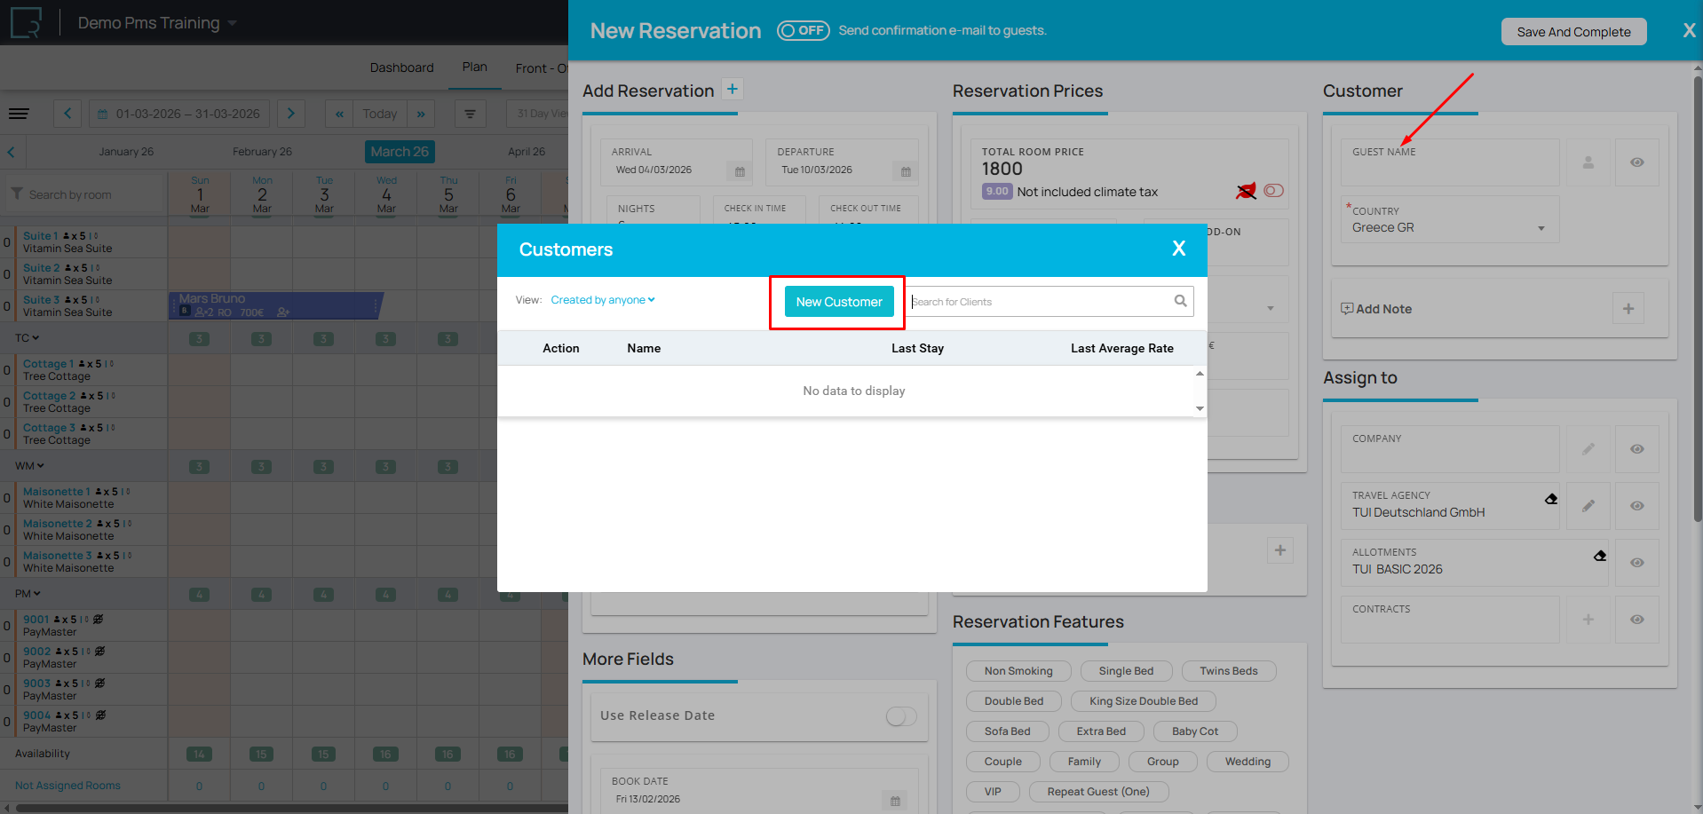Open the hamburger menu in the plan toolbar
The image size is (1703, 814).
point(19,114)
